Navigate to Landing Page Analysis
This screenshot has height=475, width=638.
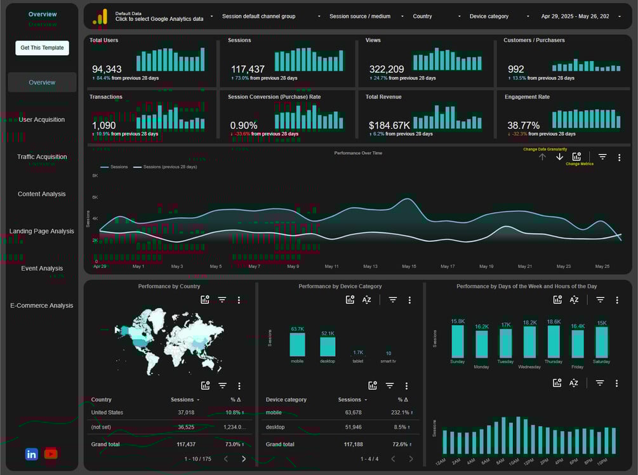pyautogui.click(x=42, y=231)
